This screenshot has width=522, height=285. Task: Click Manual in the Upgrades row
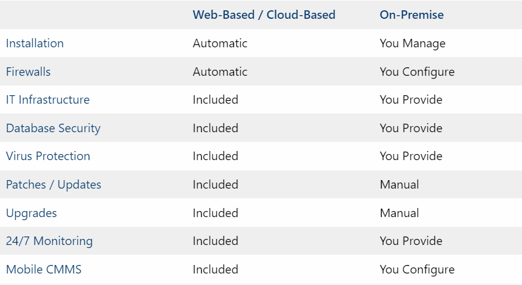pyautogui.click(x=399, y=213)
